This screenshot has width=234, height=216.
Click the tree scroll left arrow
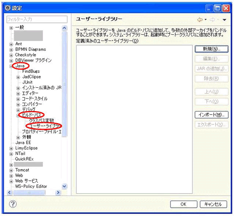(x=9, y=192)
